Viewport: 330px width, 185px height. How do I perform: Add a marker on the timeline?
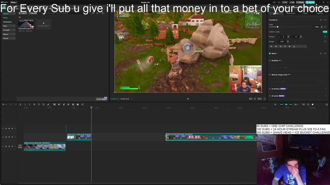point(39,104)
